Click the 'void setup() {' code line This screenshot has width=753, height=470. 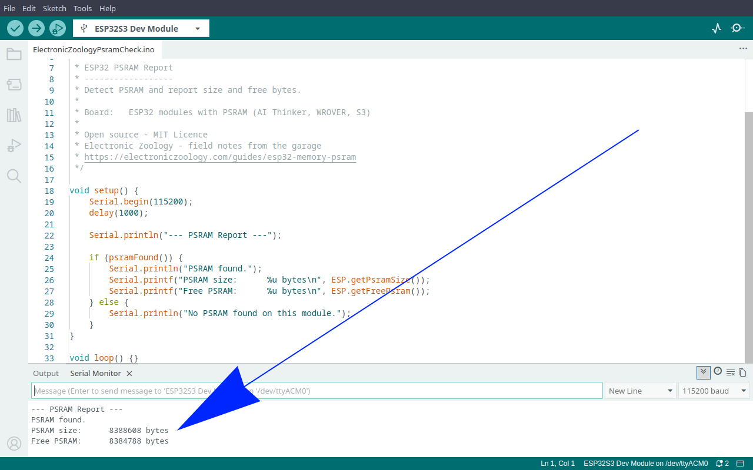coord(104,191)
